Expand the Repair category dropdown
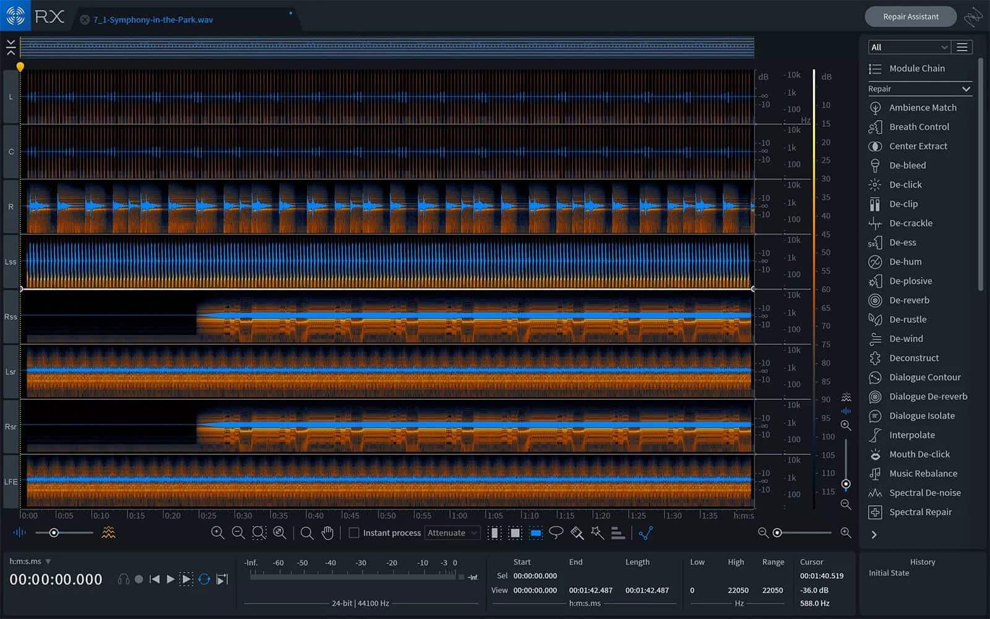The width and height of the screenshot is (990, 619). point(919,89)
